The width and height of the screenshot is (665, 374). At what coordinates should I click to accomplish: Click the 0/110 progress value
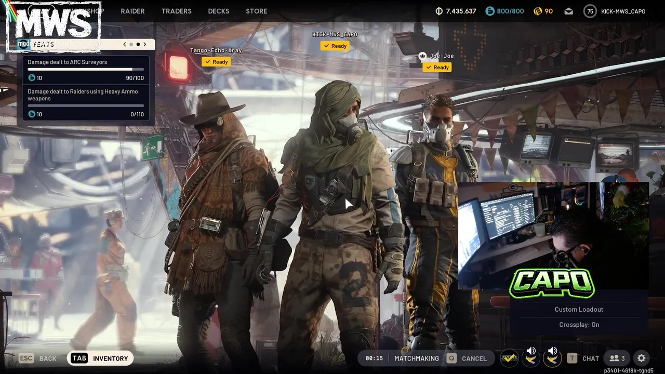pyautogui.click(x=137, y=114)
